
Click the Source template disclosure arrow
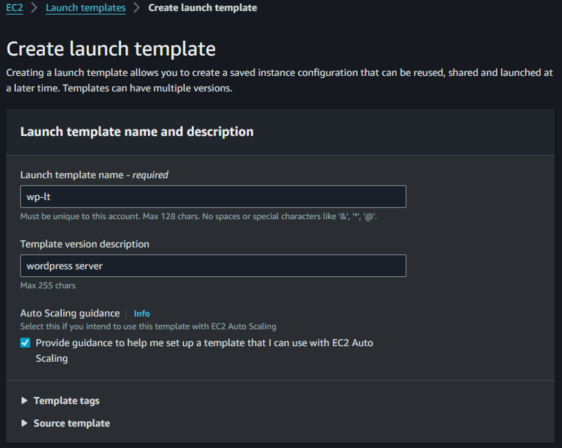pos(24,423)
